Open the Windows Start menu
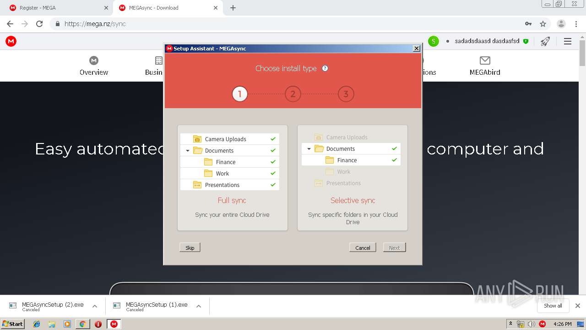 (x=12, y=324)
